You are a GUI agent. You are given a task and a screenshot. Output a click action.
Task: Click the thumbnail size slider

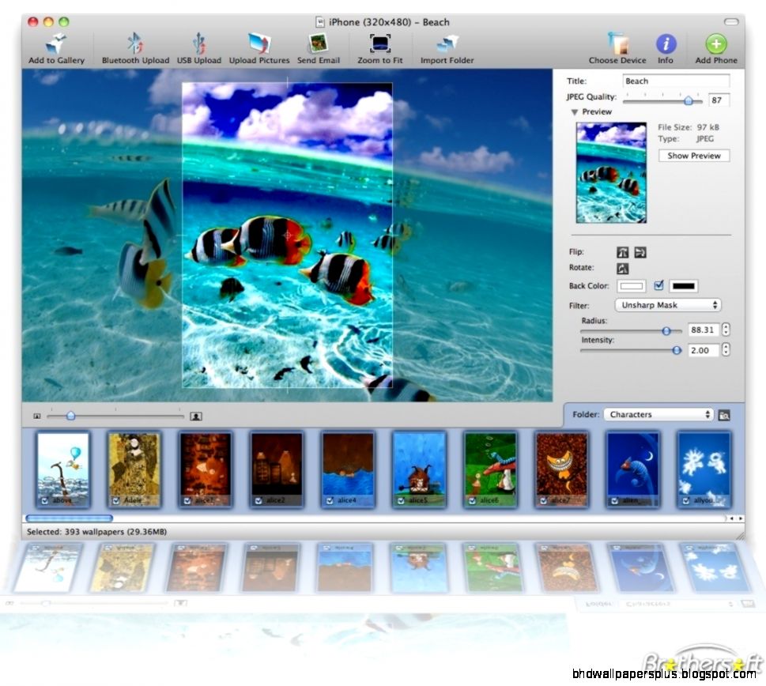point(115,416)
